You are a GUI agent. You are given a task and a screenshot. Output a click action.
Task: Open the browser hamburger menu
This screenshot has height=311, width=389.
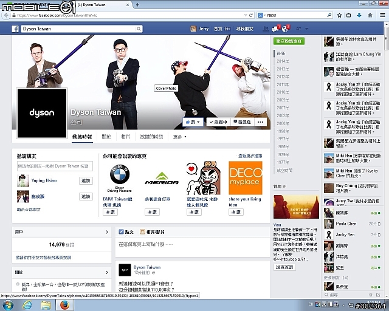(382, 15)
